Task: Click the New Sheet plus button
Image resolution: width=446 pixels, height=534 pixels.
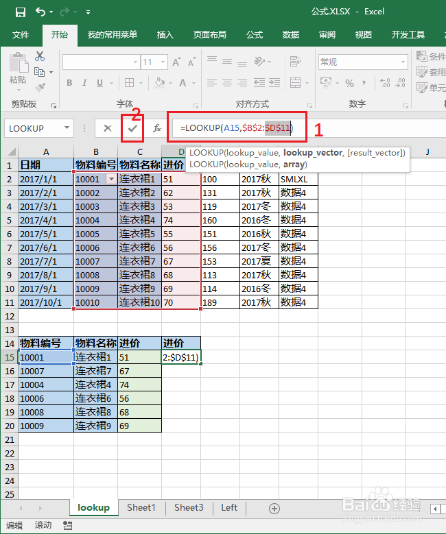Action: [x=274, y=509]
